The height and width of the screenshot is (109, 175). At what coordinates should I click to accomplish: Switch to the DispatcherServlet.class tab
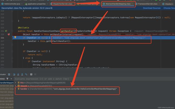click(x=63, y=4)
